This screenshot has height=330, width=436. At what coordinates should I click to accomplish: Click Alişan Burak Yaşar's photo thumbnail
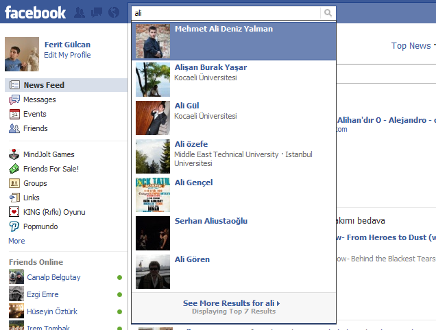[153, 80]
